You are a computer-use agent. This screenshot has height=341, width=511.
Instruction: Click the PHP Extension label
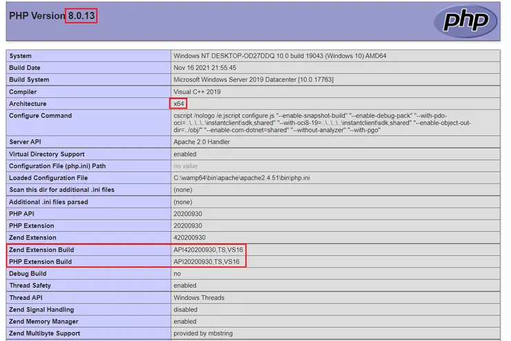coord(32,226)
